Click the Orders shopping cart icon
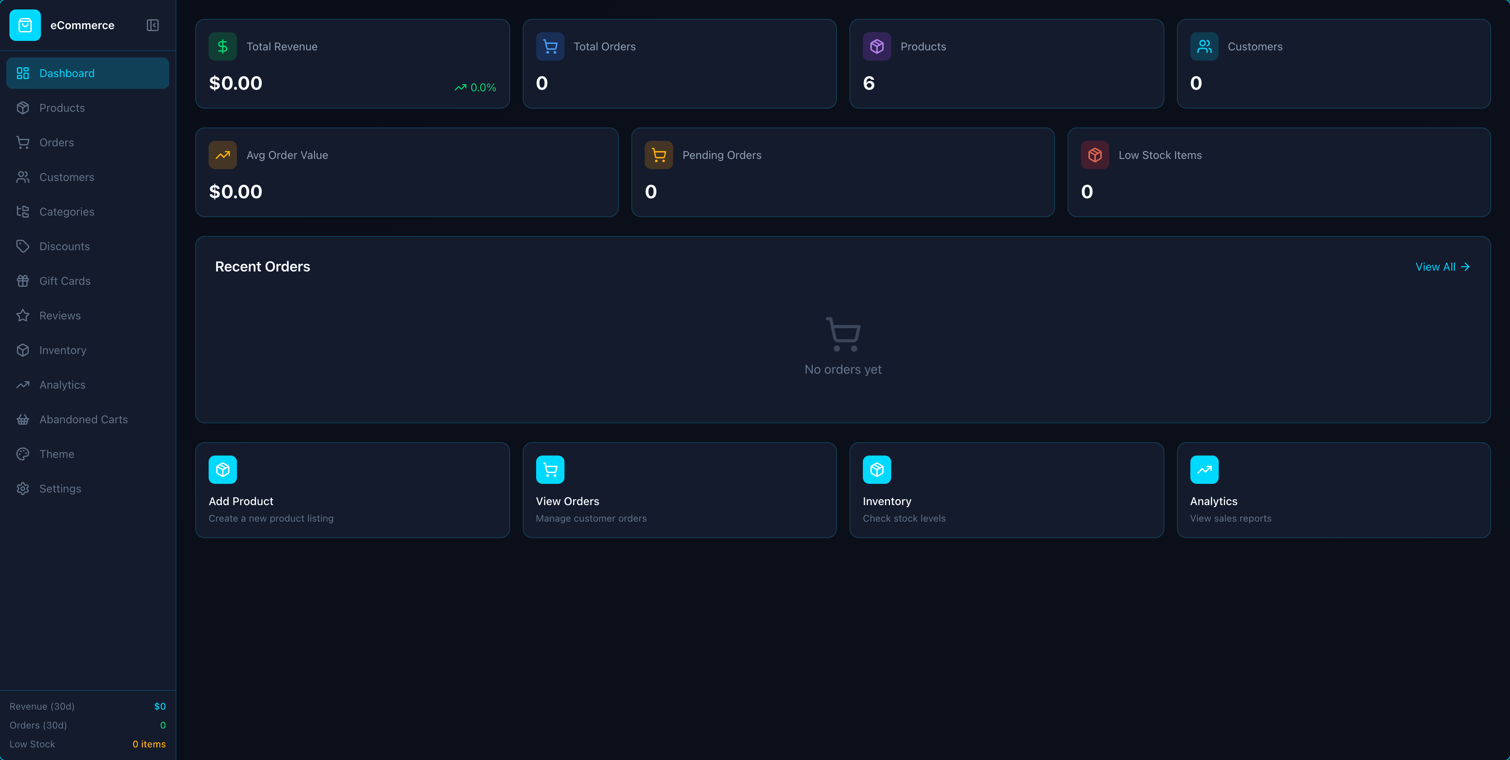 tap(23, 142)
